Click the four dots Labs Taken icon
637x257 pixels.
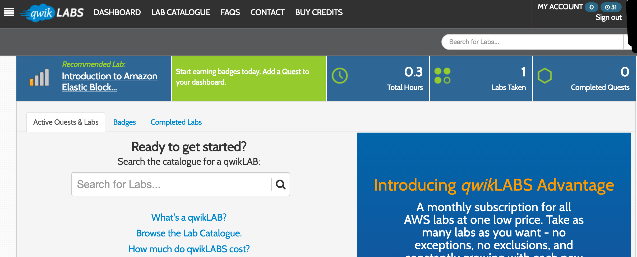[442, 76]
